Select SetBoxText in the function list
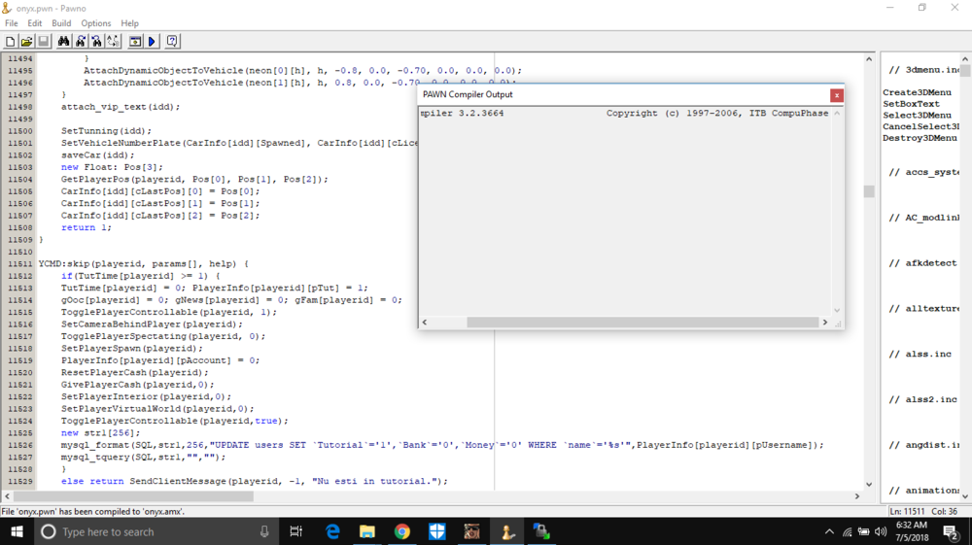Screen dimensions: 972x545 coord(912,104)
